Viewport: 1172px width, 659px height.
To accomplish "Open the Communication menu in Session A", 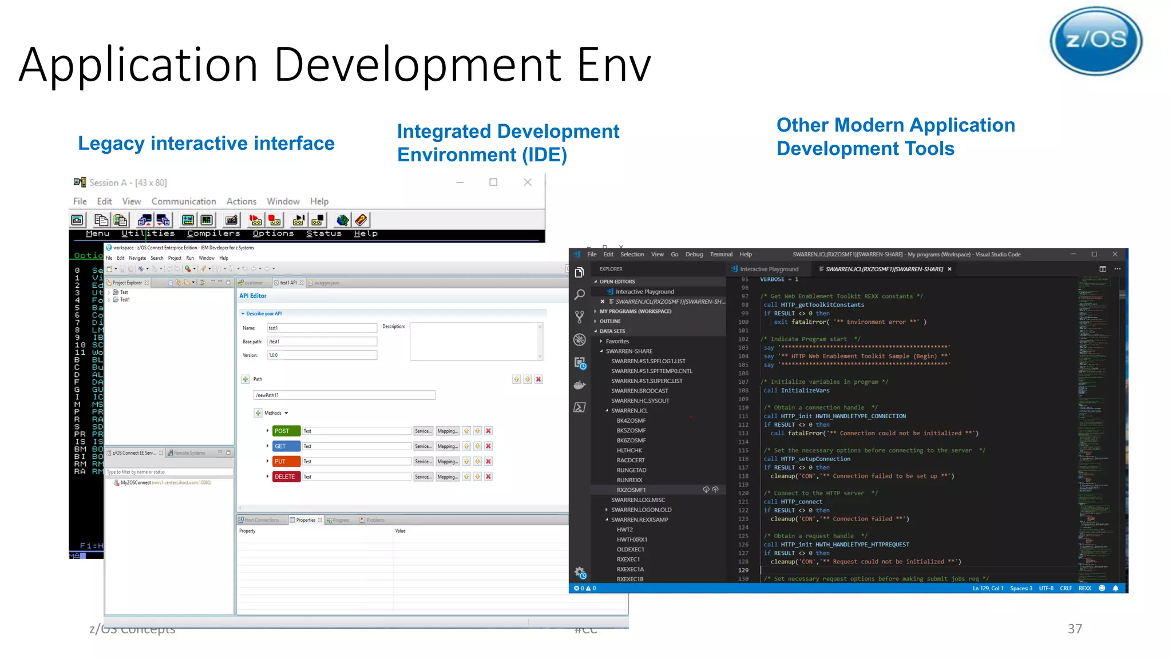I will coord(184,201).
